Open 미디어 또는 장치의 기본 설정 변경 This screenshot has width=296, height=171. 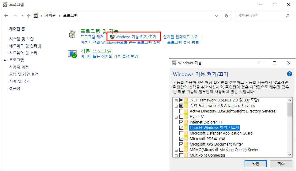pyautogui.click(x=109, y=56)
